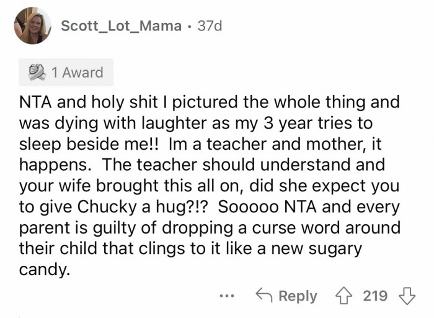View the 1 Award badge details
The height and width of the screenshot is (318, 434).
pyautogui.click(x=65, y=73)
